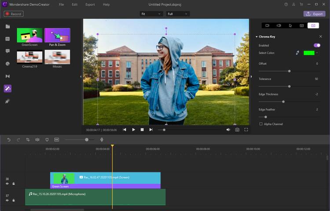Click the microphone voiceover icon
The image size is (330, 211).
[102, 139]
